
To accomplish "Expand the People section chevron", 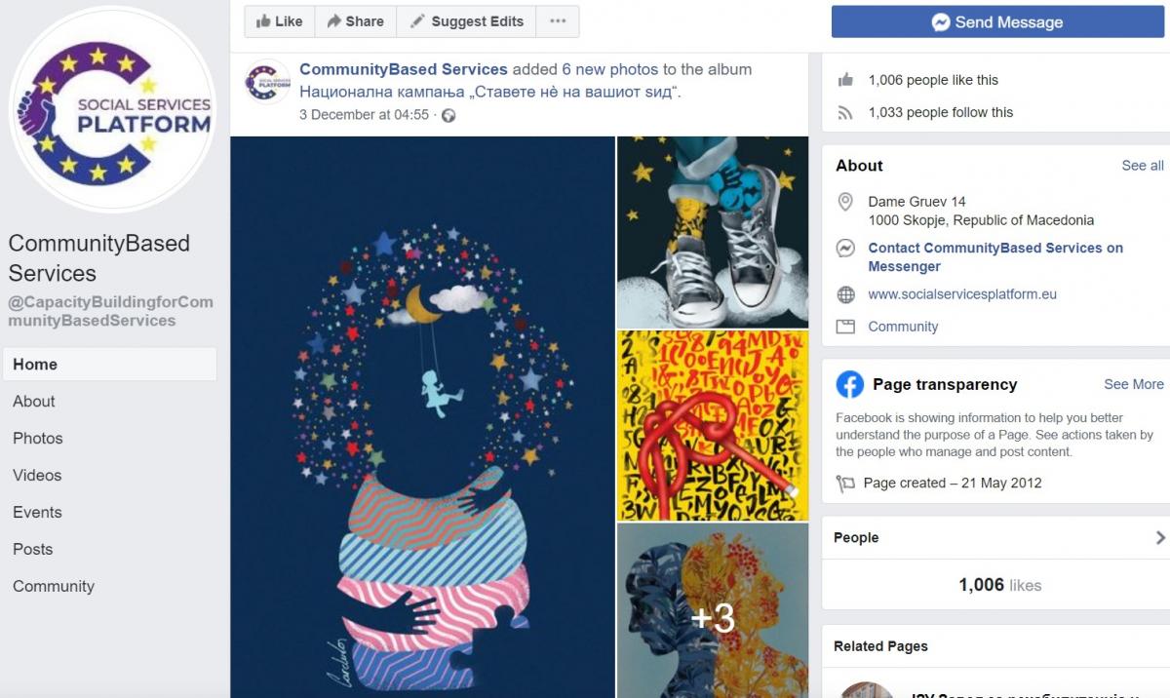I will click(x=1160, y=537).
